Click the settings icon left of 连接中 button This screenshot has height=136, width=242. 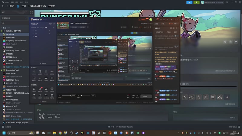click(137, 96)
